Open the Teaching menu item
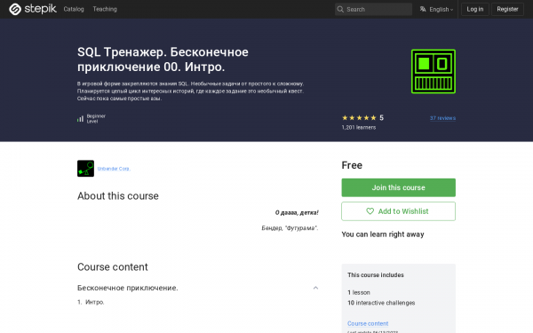Image resolution: width=533 pixels, height=333 pixels. point(105,9)
